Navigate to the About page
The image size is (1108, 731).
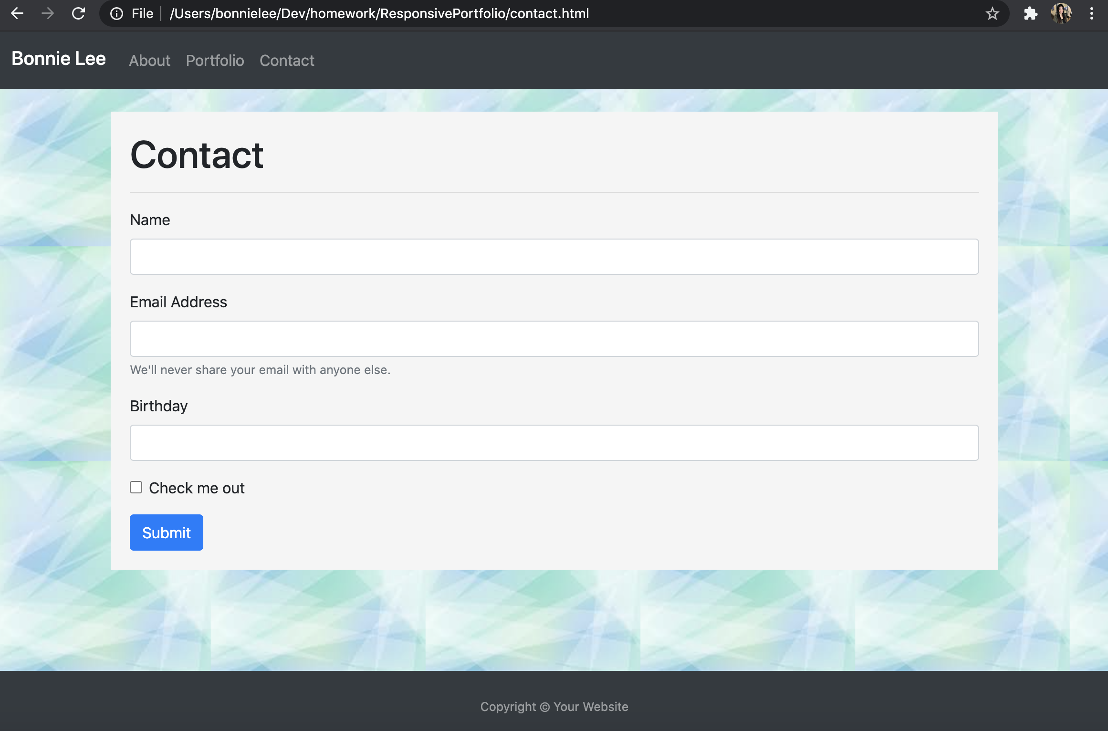[149, 60]
